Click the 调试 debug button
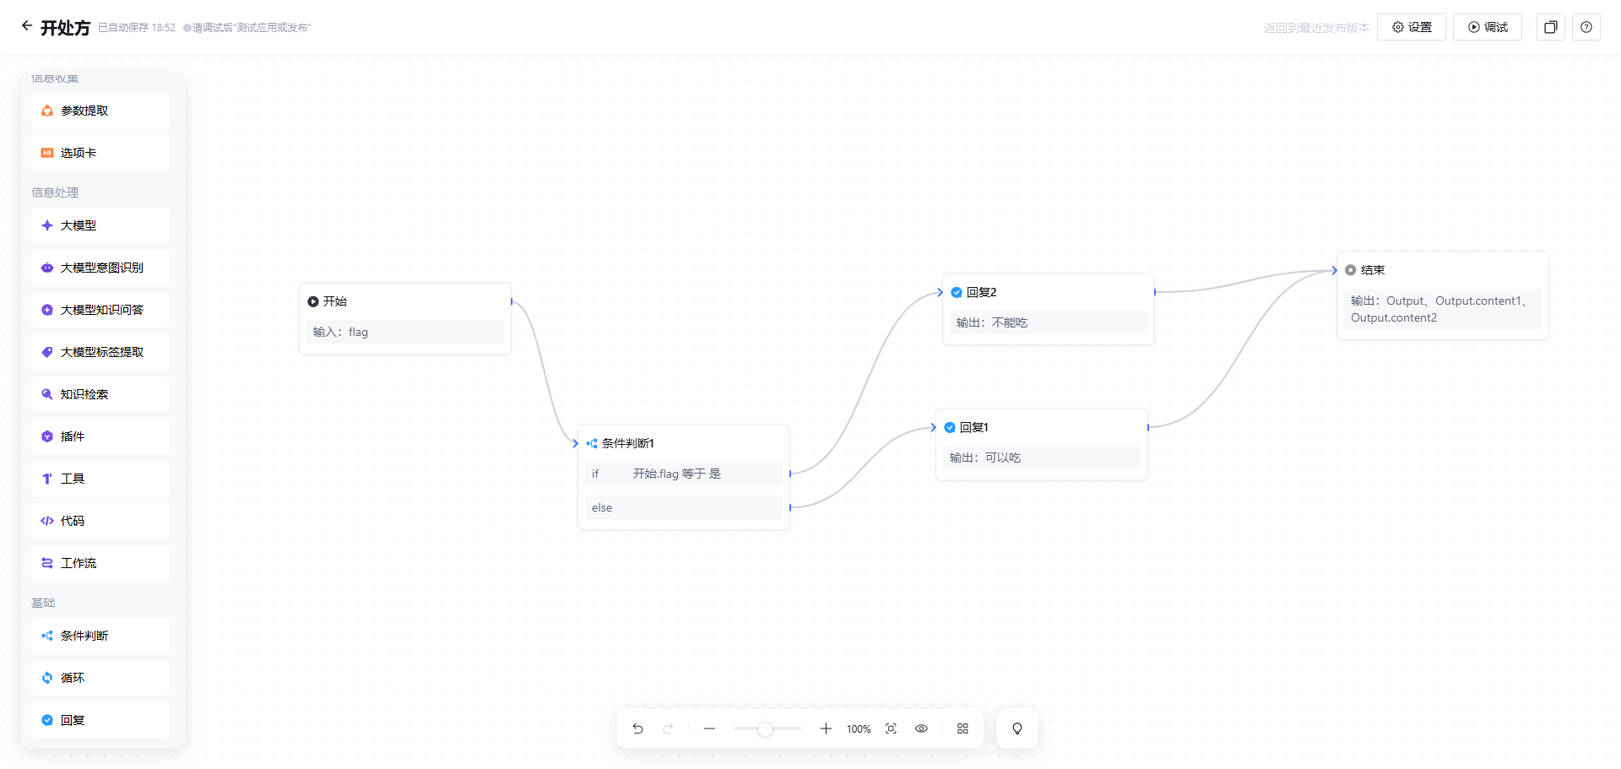Screen dimensions: 1621x769 (x=1487, y=27)
